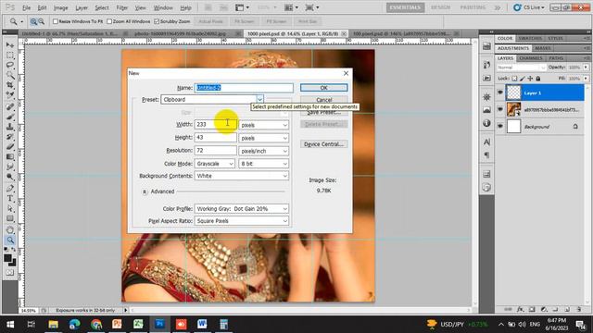The width and height of the screenshot is (593, 333).
Task: Open the Info panel icon
Action: point(486,123)
